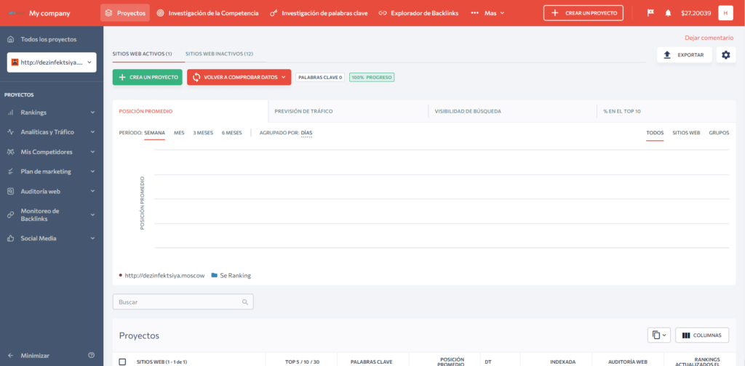Click the user avatar H icon
Screen dimensions: 745x366
click(x=725, y=13)
